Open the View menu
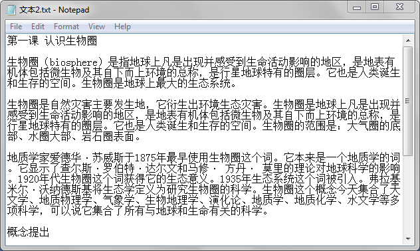Viewport: 420px width, 251px height. click(96, 27)
